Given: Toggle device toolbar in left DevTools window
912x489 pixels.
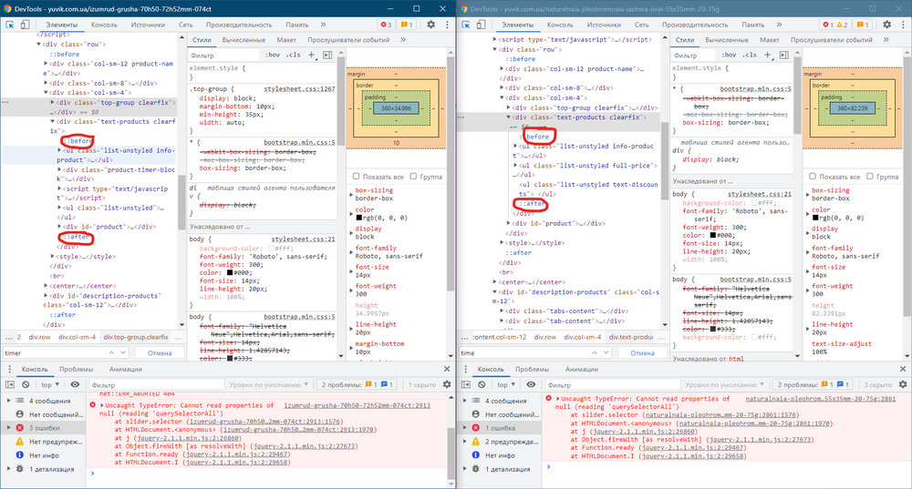Looking at the screenshot, I should [x=25, y=25].
